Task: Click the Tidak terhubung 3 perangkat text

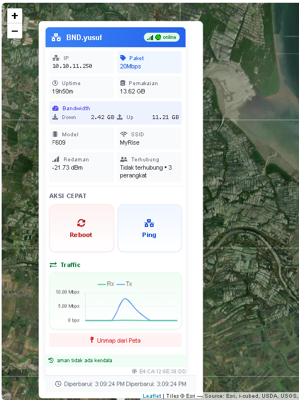Action: pos(146,171)
